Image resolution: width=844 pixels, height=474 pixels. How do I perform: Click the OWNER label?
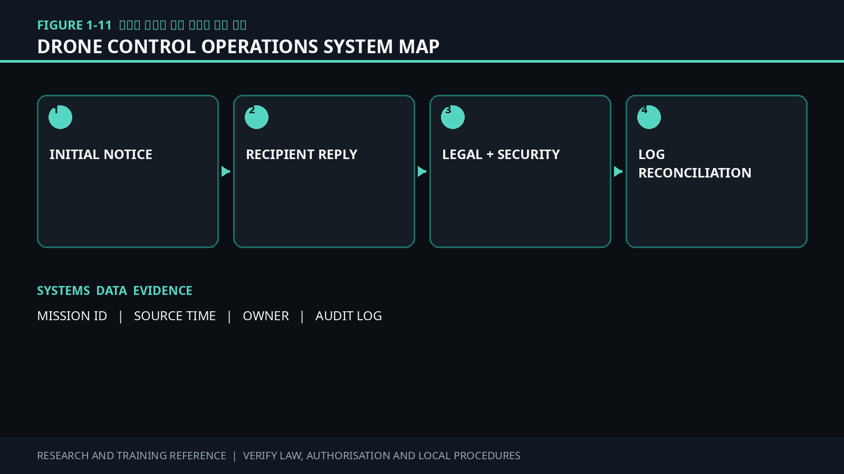pos(266,315)
